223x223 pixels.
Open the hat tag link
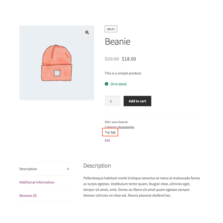point(113,132)
